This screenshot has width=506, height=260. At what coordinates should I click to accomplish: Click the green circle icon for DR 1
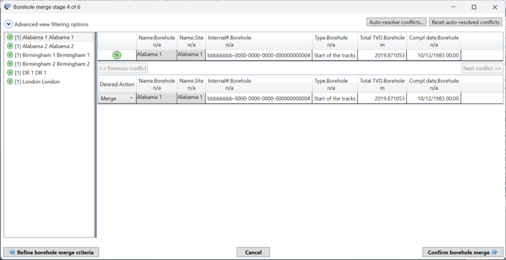[10, 73]
